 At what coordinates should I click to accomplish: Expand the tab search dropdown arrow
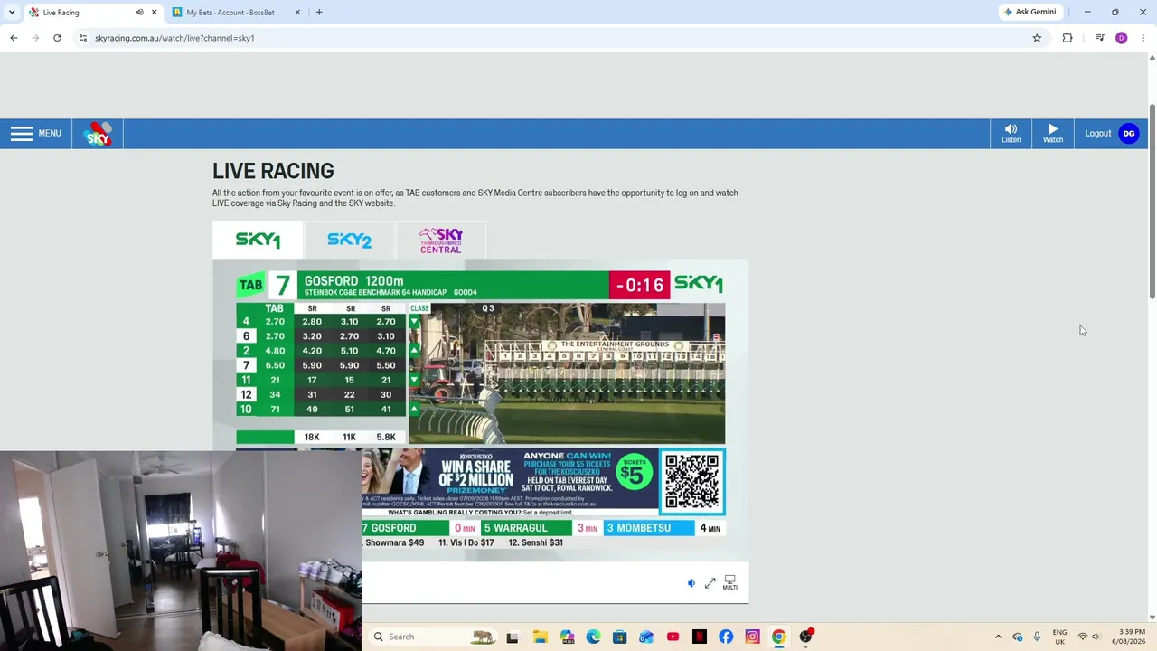(12, 12)
